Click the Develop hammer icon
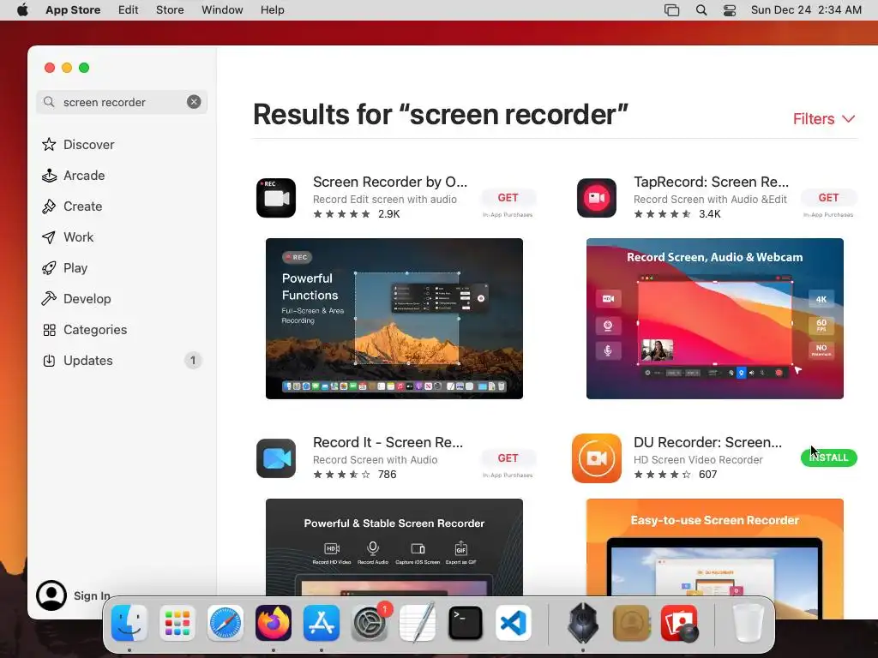Screen dimensions: 878x658 pyautogui.click(x=49, y=299)
